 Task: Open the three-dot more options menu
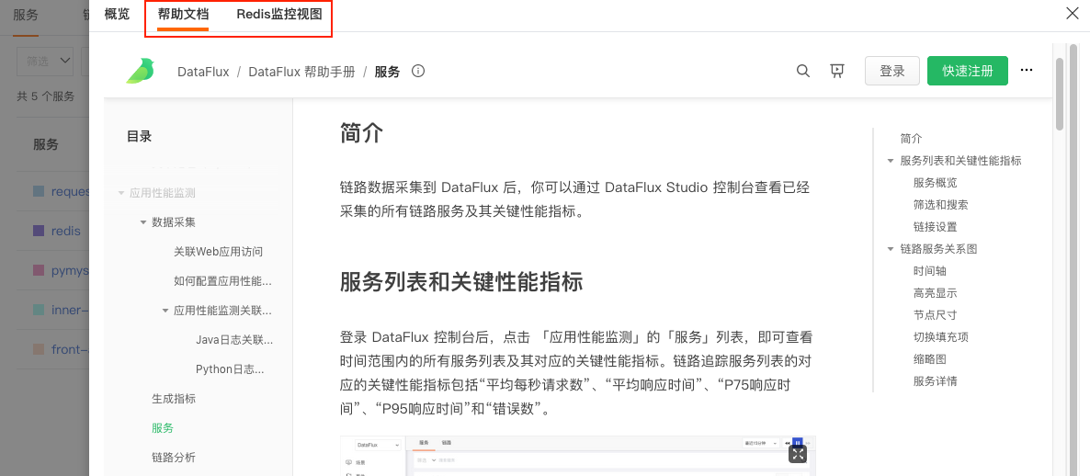(1027, 70)
